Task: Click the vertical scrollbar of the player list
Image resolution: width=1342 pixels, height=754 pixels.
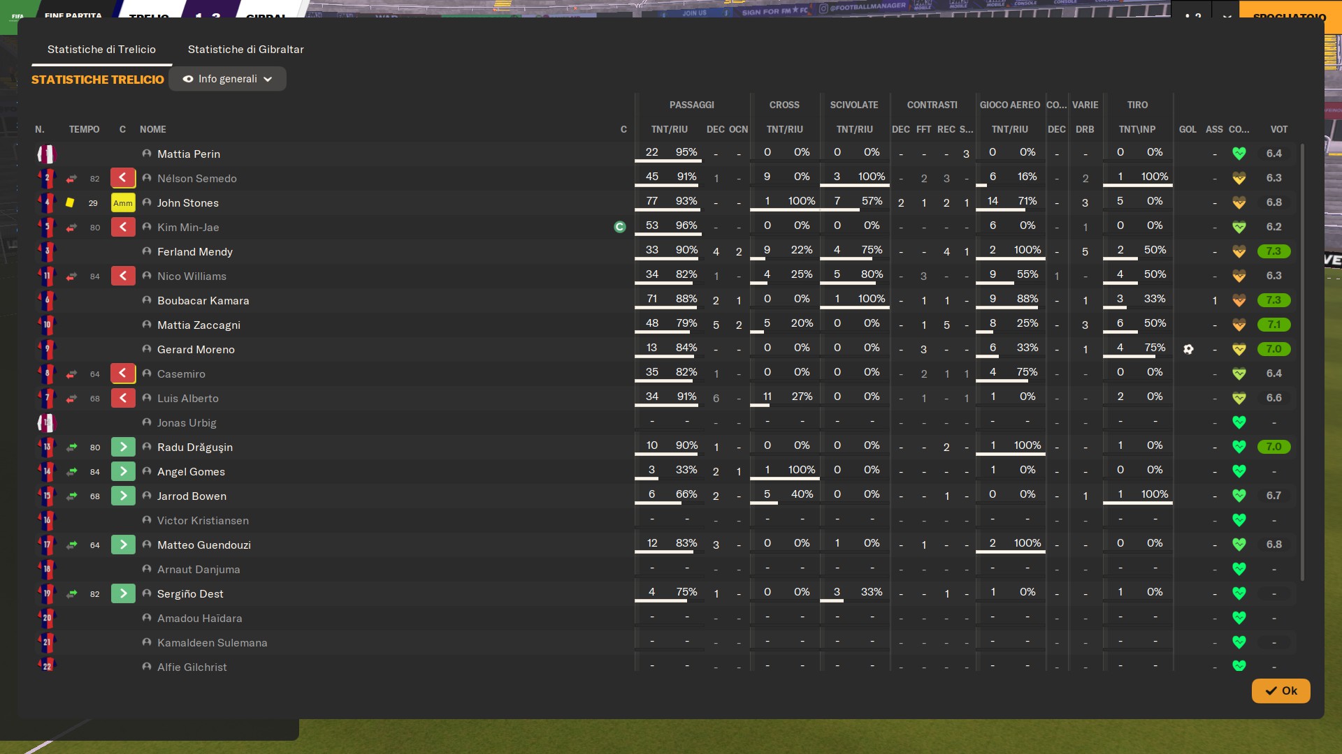Action: pos(1301,362)
